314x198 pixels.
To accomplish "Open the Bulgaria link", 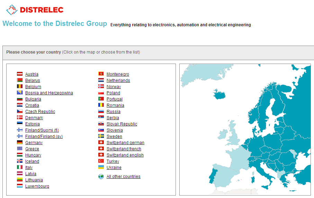I will [x=33, y=99].
